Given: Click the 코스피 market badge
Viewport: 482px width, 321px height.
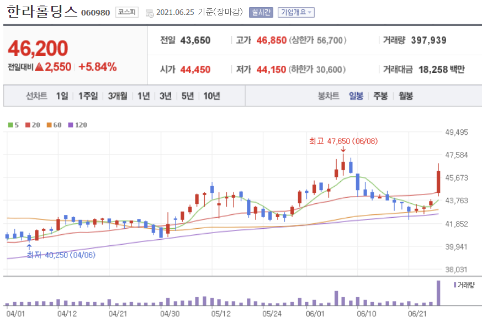Looking at the screenshot, I should coord(127,12).
